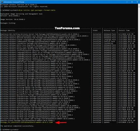Click the red arrow pointing to KB package
This screenshot has width=140, height=131.
pos(61,122)
